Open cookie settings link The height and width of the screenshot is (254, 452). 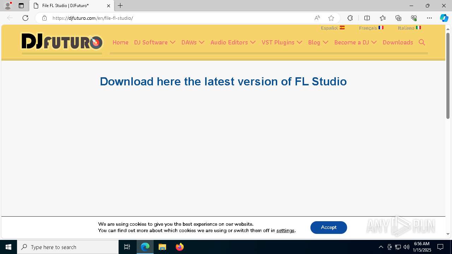285,231
